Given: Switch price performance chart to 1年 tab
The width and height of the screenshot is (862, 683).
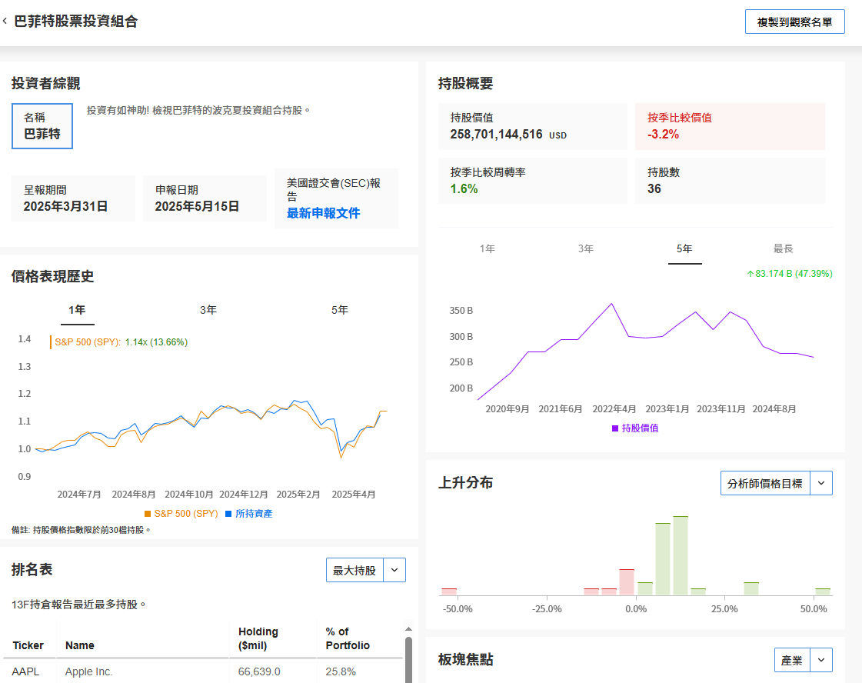Looking at the screenshot, I should [77, 310].
